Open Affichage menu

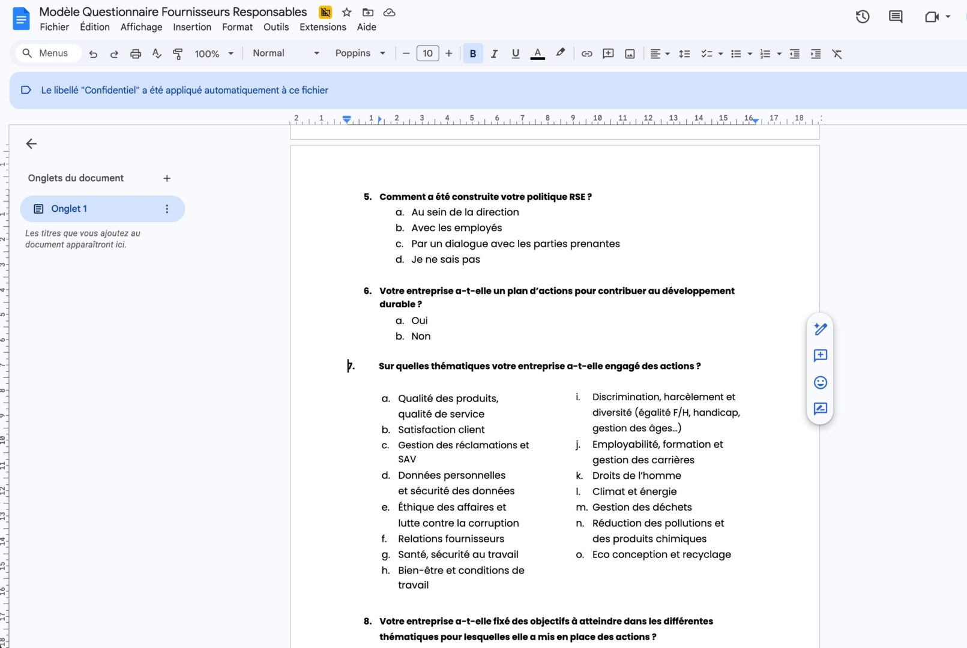tap(141, 27)
